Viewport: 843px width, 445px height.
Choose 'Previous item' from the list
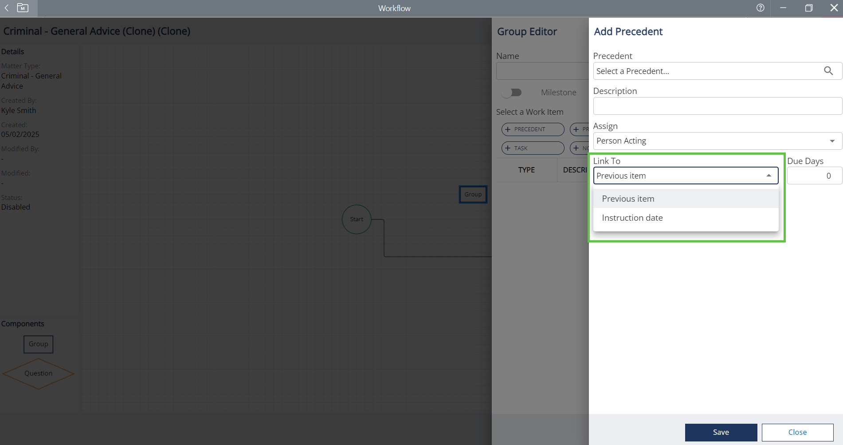pos(628,199)
